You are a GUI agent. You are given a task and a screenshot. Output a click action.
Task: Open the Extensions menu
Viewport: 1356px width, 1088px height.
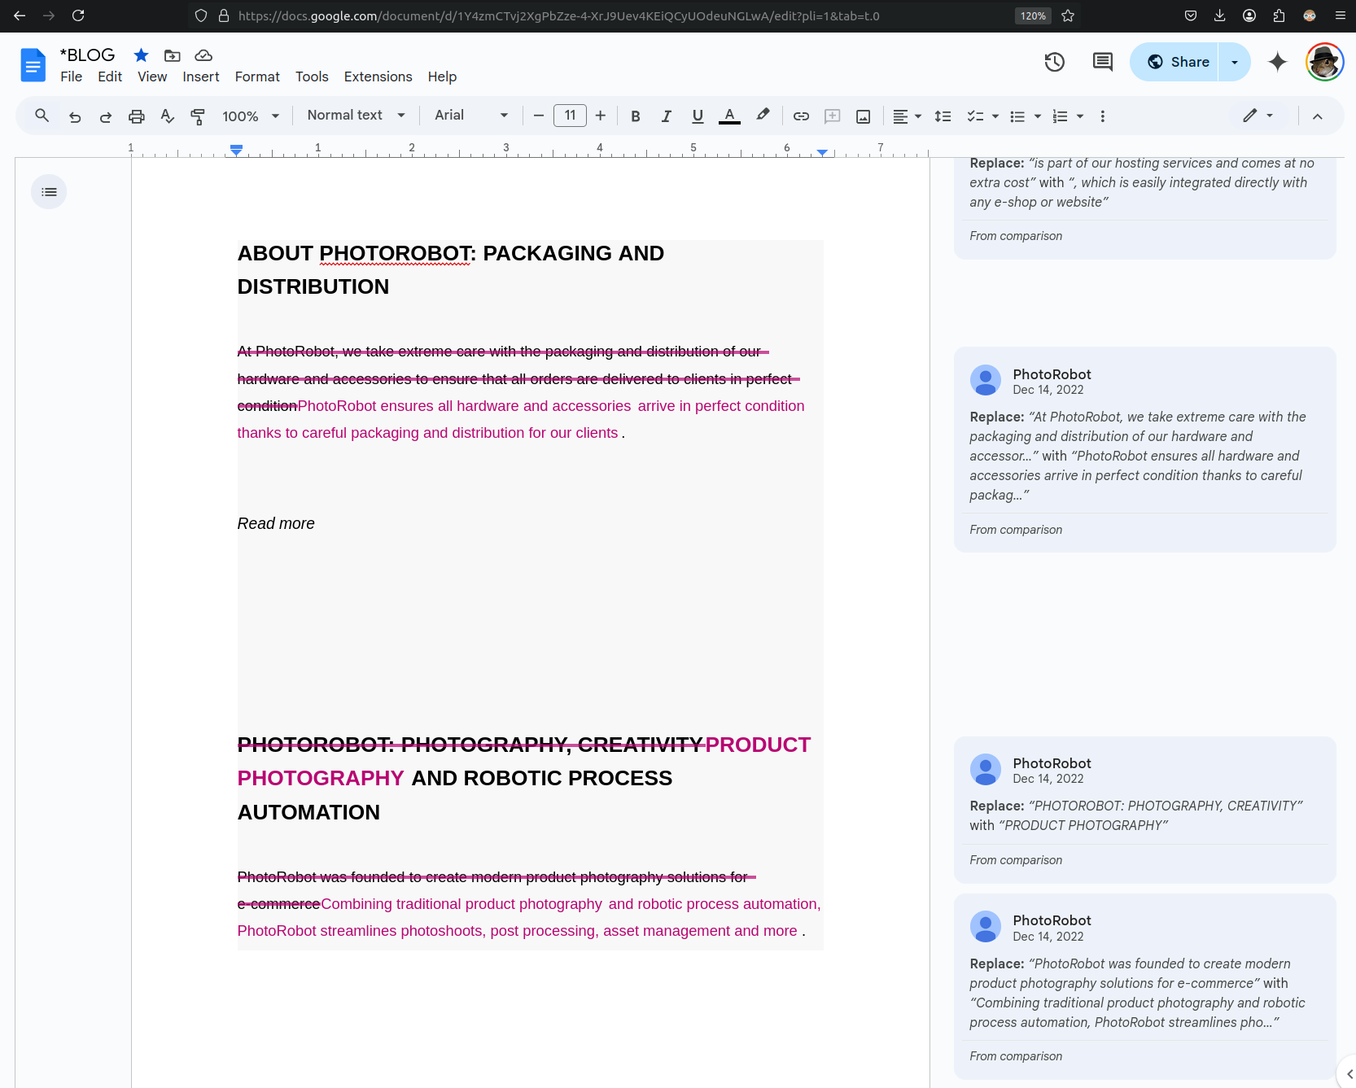(x=378, y=76)
